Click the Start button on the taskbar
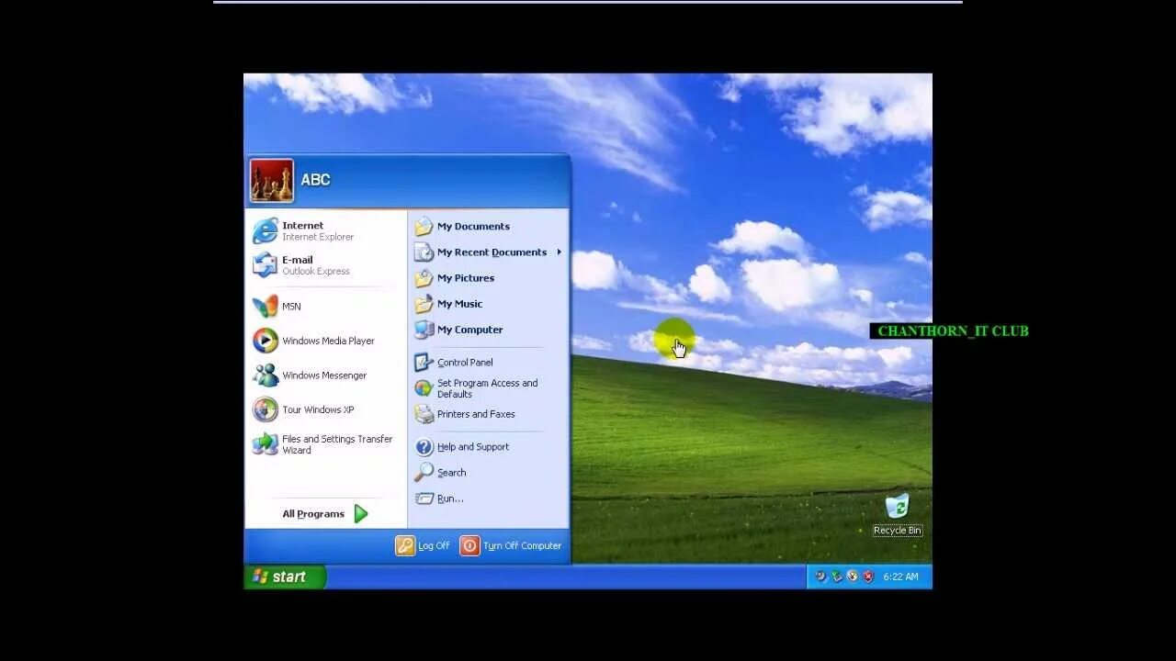Screen dimensions: 1176x661 point(285,577)
